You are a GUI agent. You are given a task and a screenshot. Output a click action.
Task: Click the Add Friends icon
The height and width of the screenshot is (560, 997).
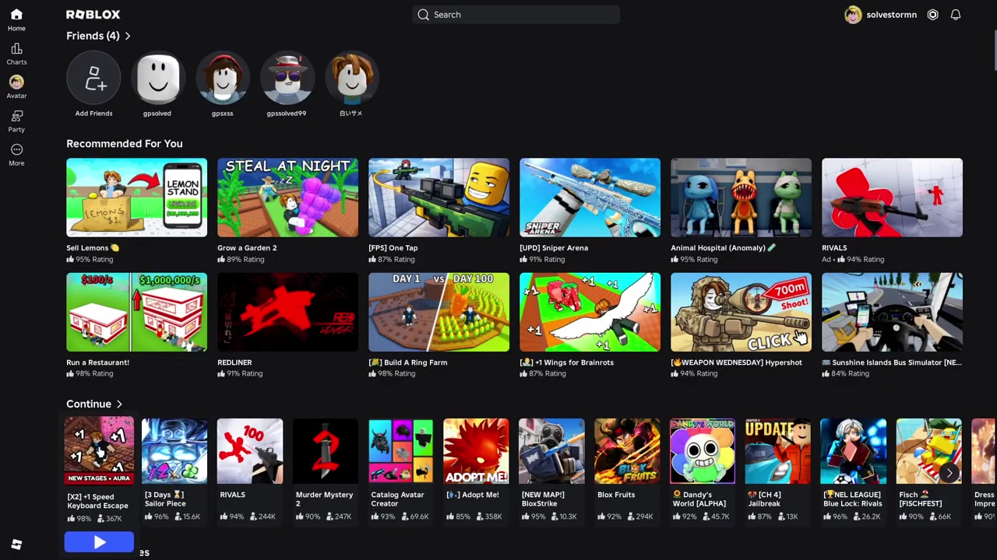tap(93, 78)
